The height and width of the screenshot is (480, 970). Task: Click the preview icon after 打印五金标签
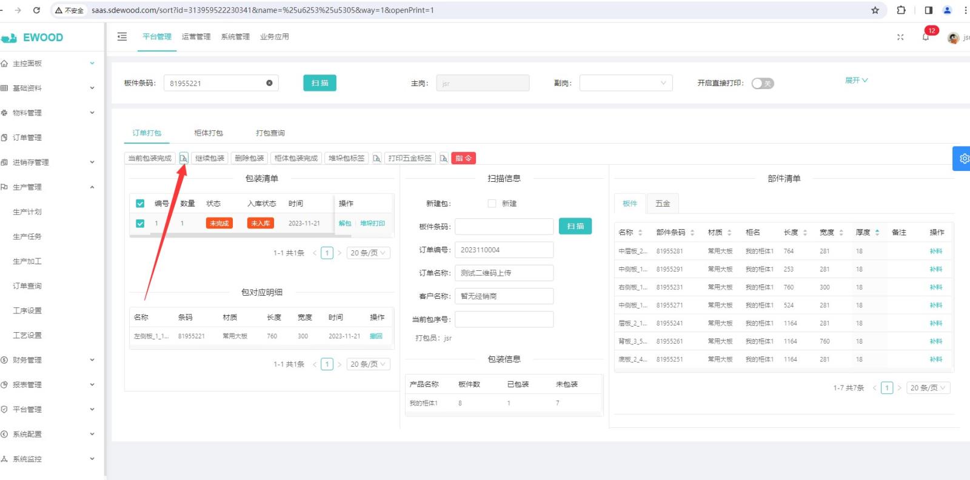(444, 158)
